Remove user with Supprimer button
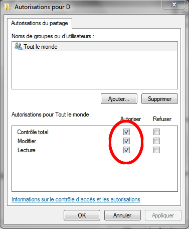The width and height of the screenshot is (189, 229). 159,99
